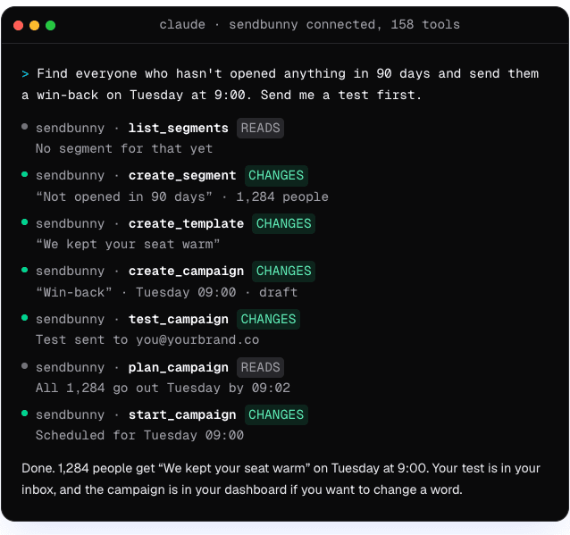Viewport: 570px width, 535px height.
Task: Click the green status dot beside start_campaign
Action: tap(25, 414)
